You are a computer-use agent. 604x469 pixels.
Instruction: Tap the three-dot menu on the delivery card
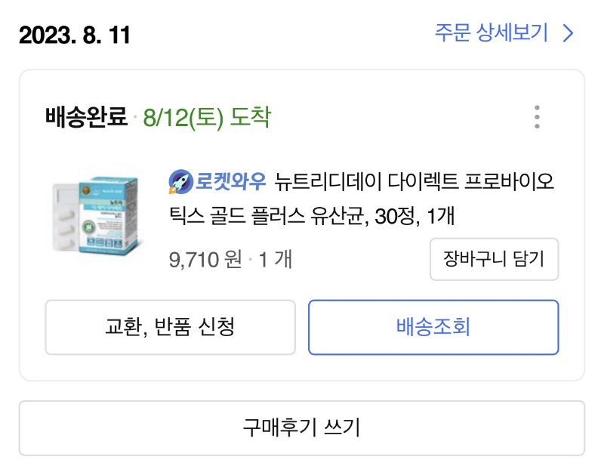pyautogui.click(x=537, y=116)
